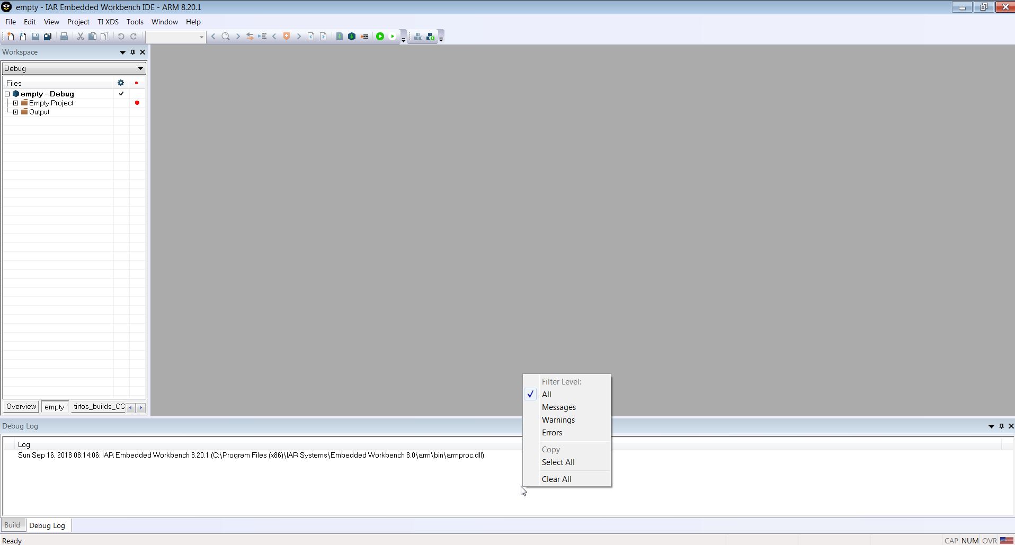Click the Toggle Breakpoint icon
The width and height of the screenshot is (1015, 545).
[364, 37]
